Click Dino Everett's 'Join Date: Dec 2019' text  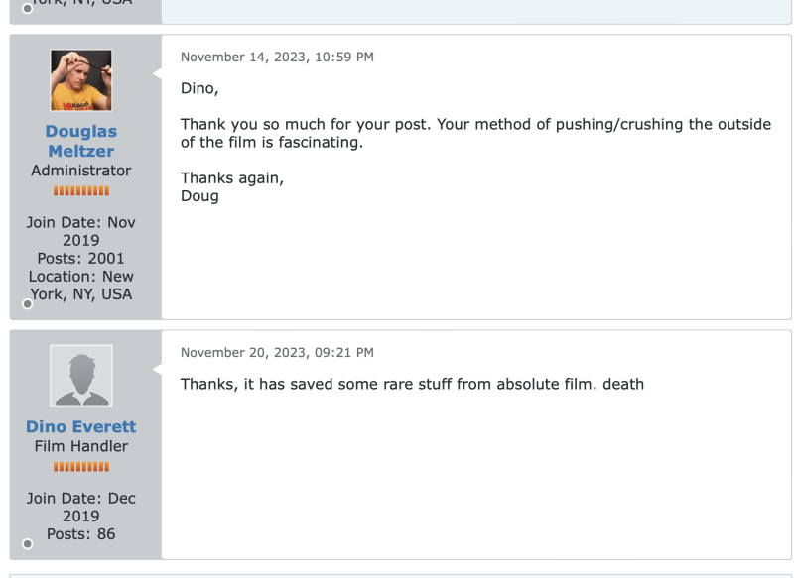click(x=81, y=508)
